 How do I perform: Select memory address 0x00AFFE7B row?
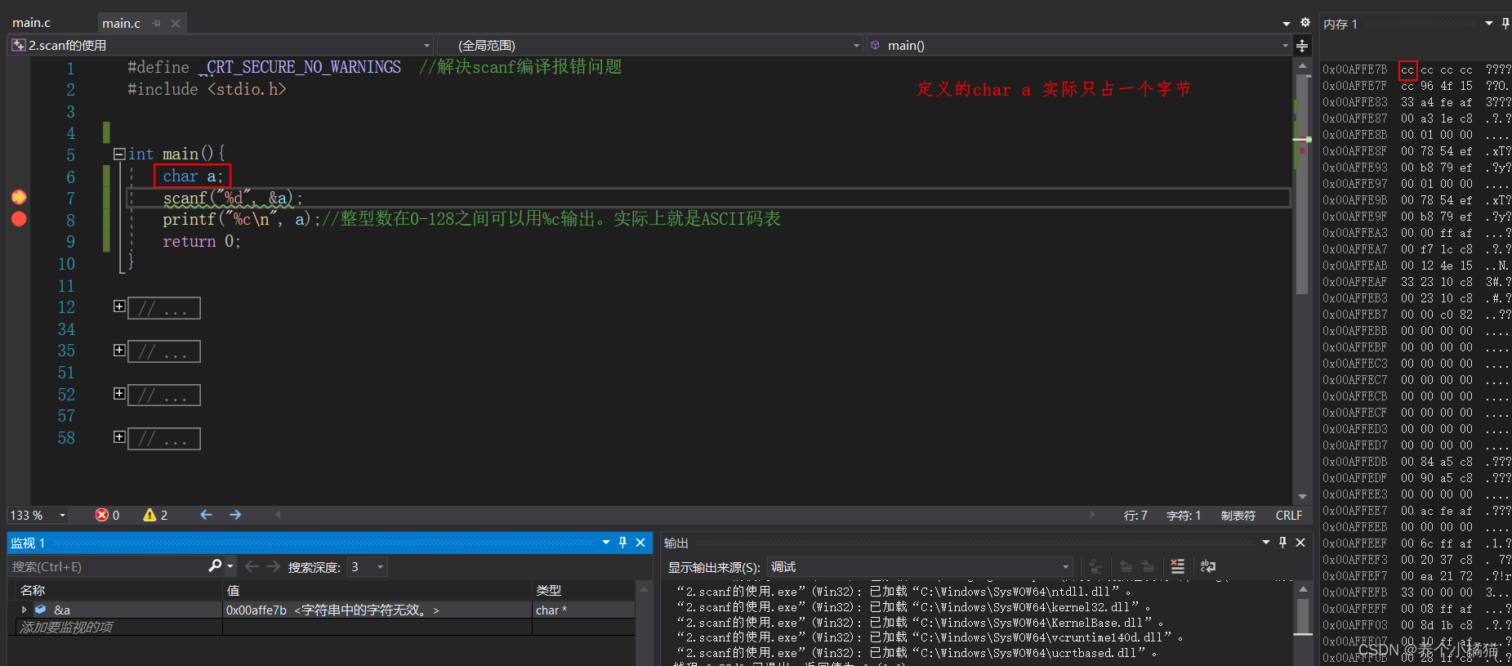tap(1416, 69)
